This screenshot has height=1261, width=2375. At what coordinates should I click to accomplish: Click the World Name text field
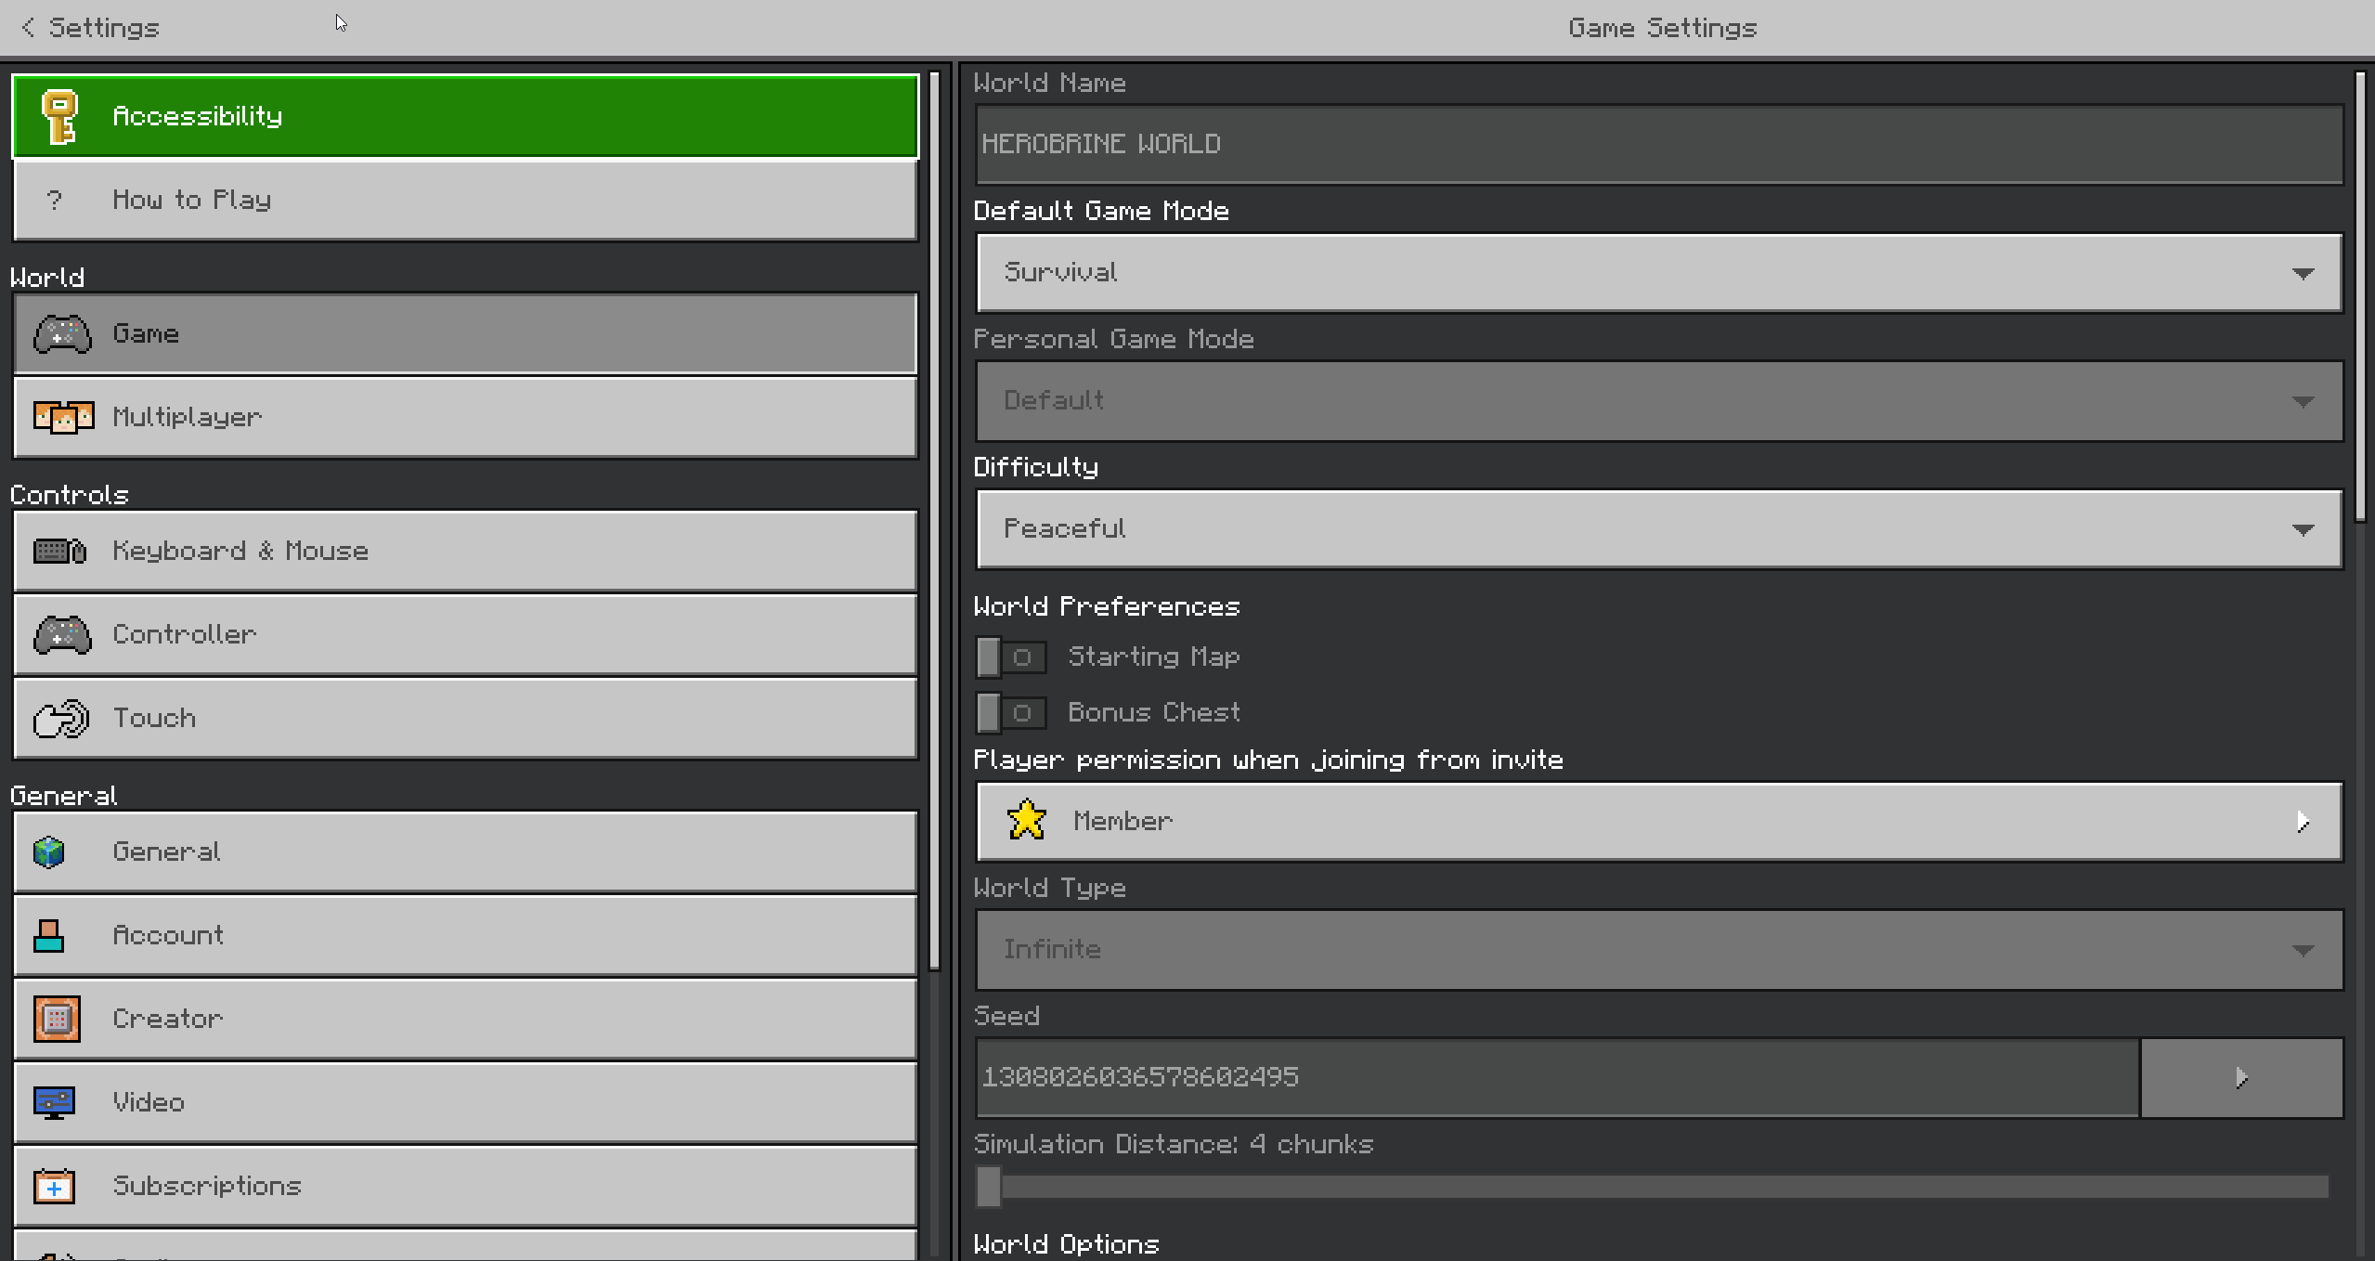click(x=1658, y=144)
